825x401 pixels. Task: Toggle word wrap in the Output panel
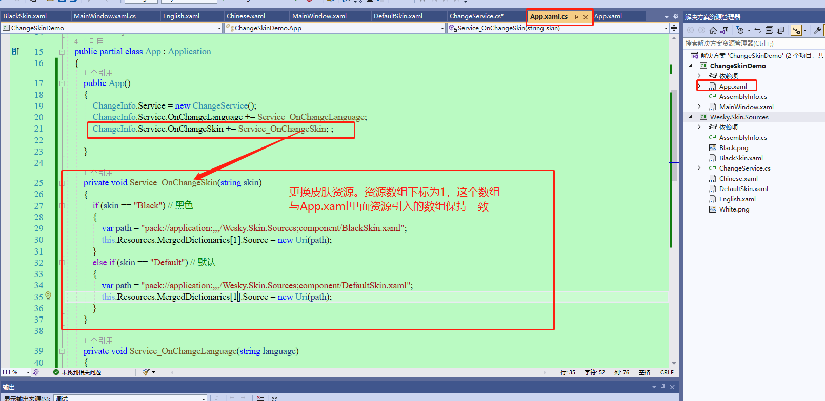coord(276,398)
